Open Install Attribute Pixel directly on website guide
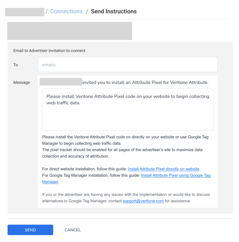 tap(164, 169)
